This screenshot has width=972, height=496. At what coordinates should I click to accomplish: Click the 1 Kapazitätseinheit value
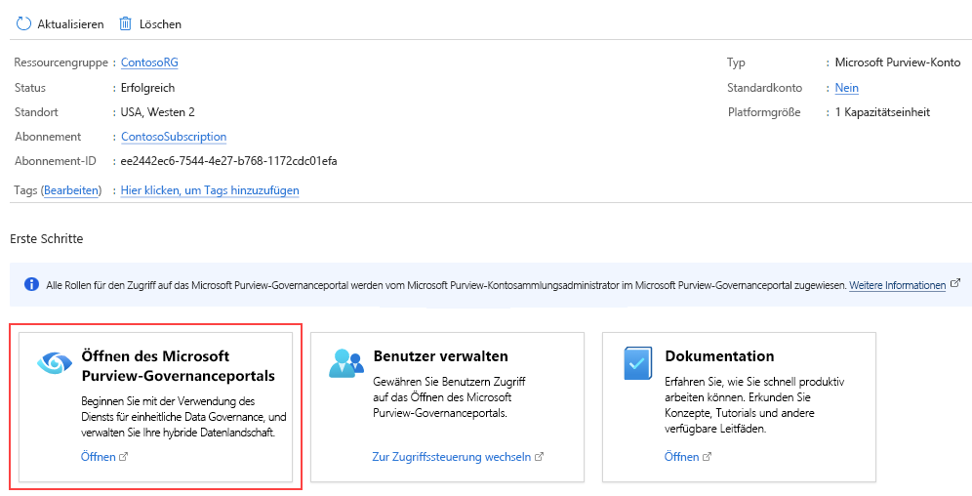883,112
